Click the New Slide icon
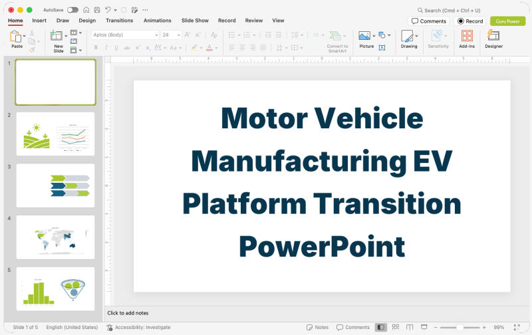 (57, 36)
